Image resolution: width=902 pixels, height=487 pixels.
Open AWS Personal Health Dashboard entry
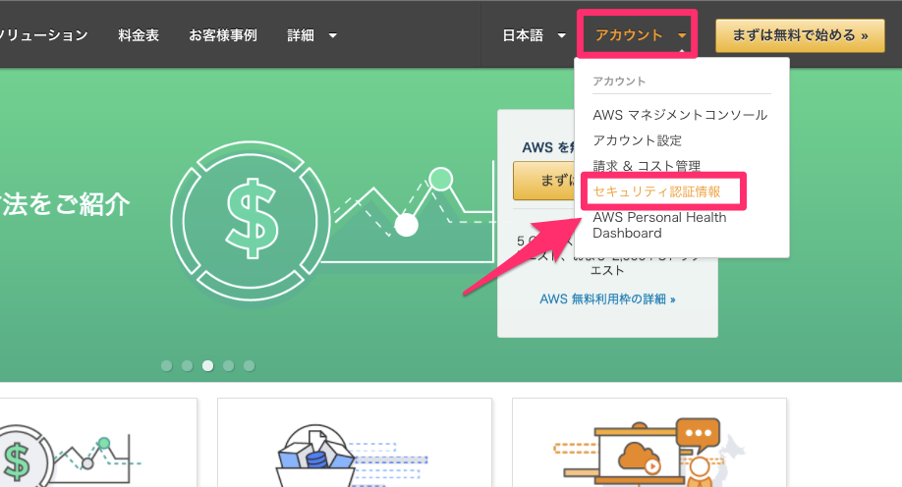coord(659,225)
